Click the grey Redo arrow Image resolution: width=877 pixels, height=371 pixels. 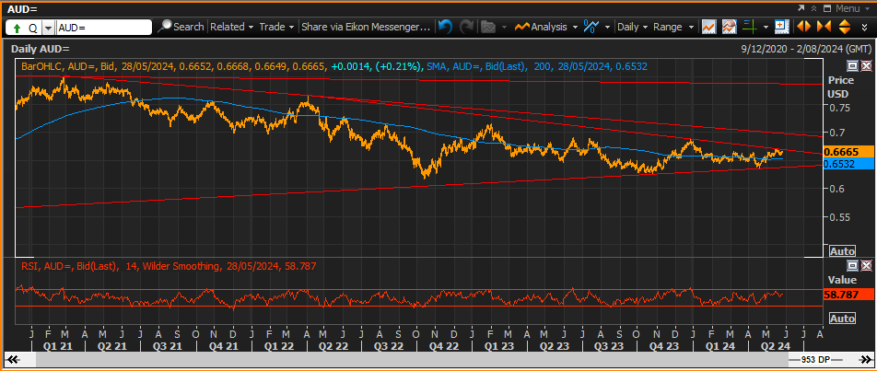466,27
